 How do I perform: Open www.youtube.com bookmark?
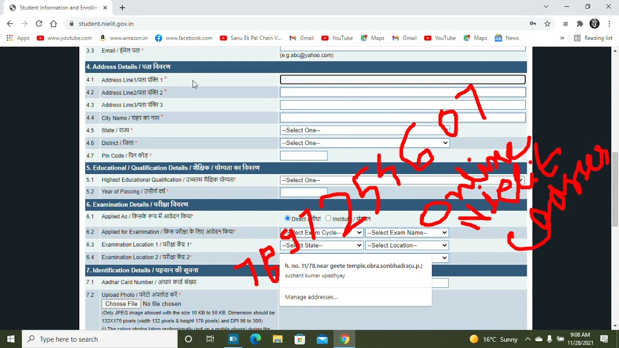coord(64,38)
